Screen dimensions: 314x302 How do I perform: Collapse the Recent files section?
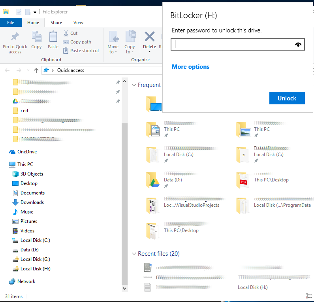pyautogui.click(x=134, y=254)
